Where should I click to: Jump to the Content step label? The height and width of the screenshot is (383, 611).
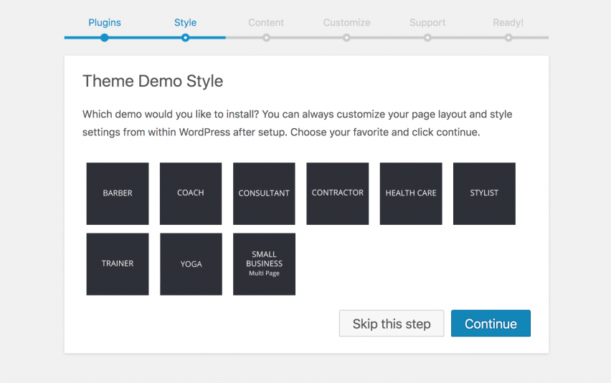pos(266,22)
